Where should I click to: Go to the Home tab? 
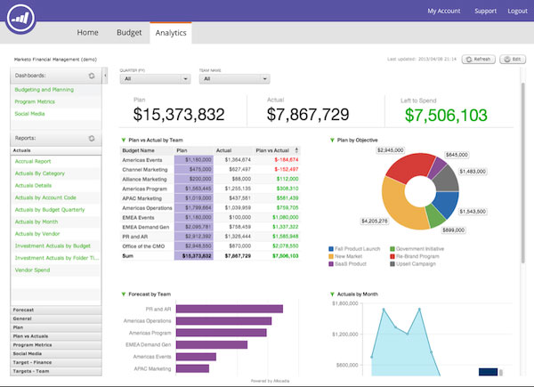87,32
